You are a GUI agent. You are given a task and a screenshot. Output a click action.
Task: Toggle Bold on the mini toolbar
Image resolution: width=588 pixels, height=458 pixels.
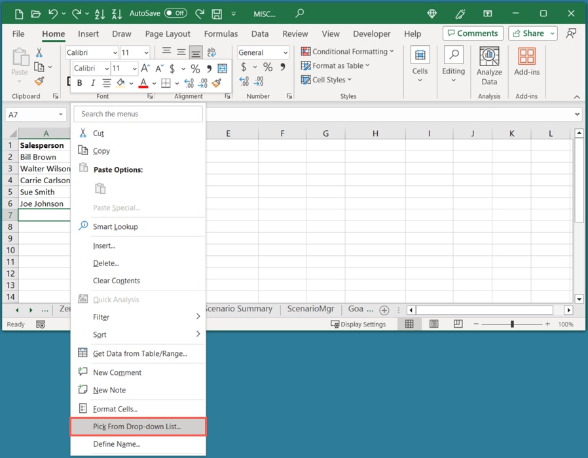79,83
